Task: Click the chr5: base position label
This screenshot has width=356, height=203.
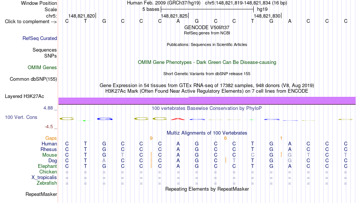Action: tap(51, 16)
